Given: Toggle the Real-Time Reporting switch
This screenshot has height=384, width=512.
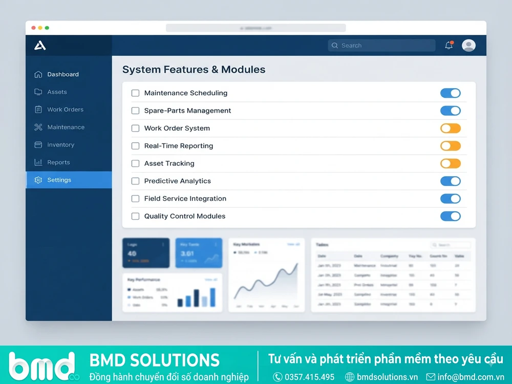Looking at the screenshot, I should (x=450, y=146).
